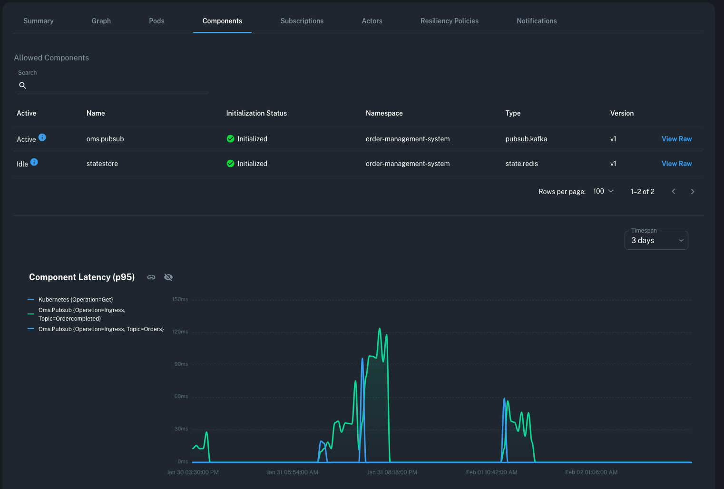This screenshot has height=489, width=724.
Task: Click the state.redis type cell
Action: pyautogui.click(x=522, y=164)
